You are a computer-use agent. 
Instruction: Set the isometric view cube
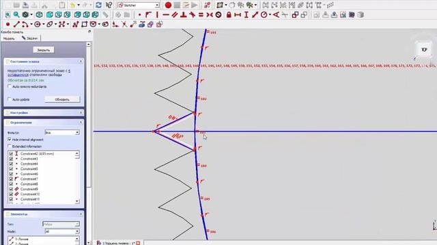40,15
